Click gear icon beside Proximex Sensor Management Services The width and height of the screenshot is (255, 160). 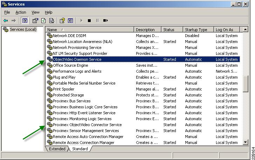[x=50, y=130]
